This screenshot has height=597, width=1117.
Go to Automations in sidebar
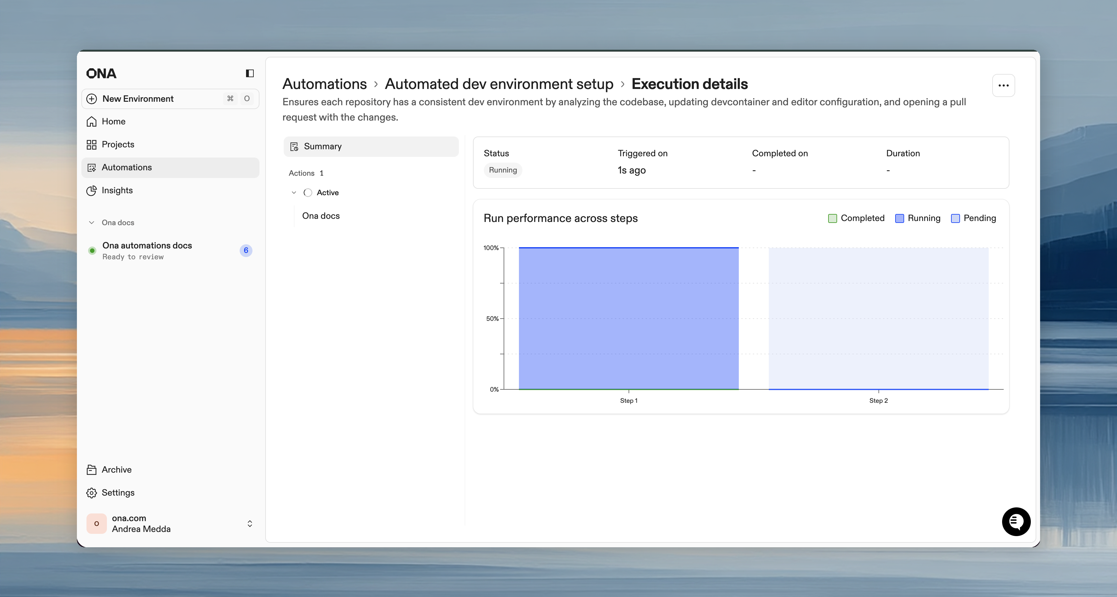point(127,167)
